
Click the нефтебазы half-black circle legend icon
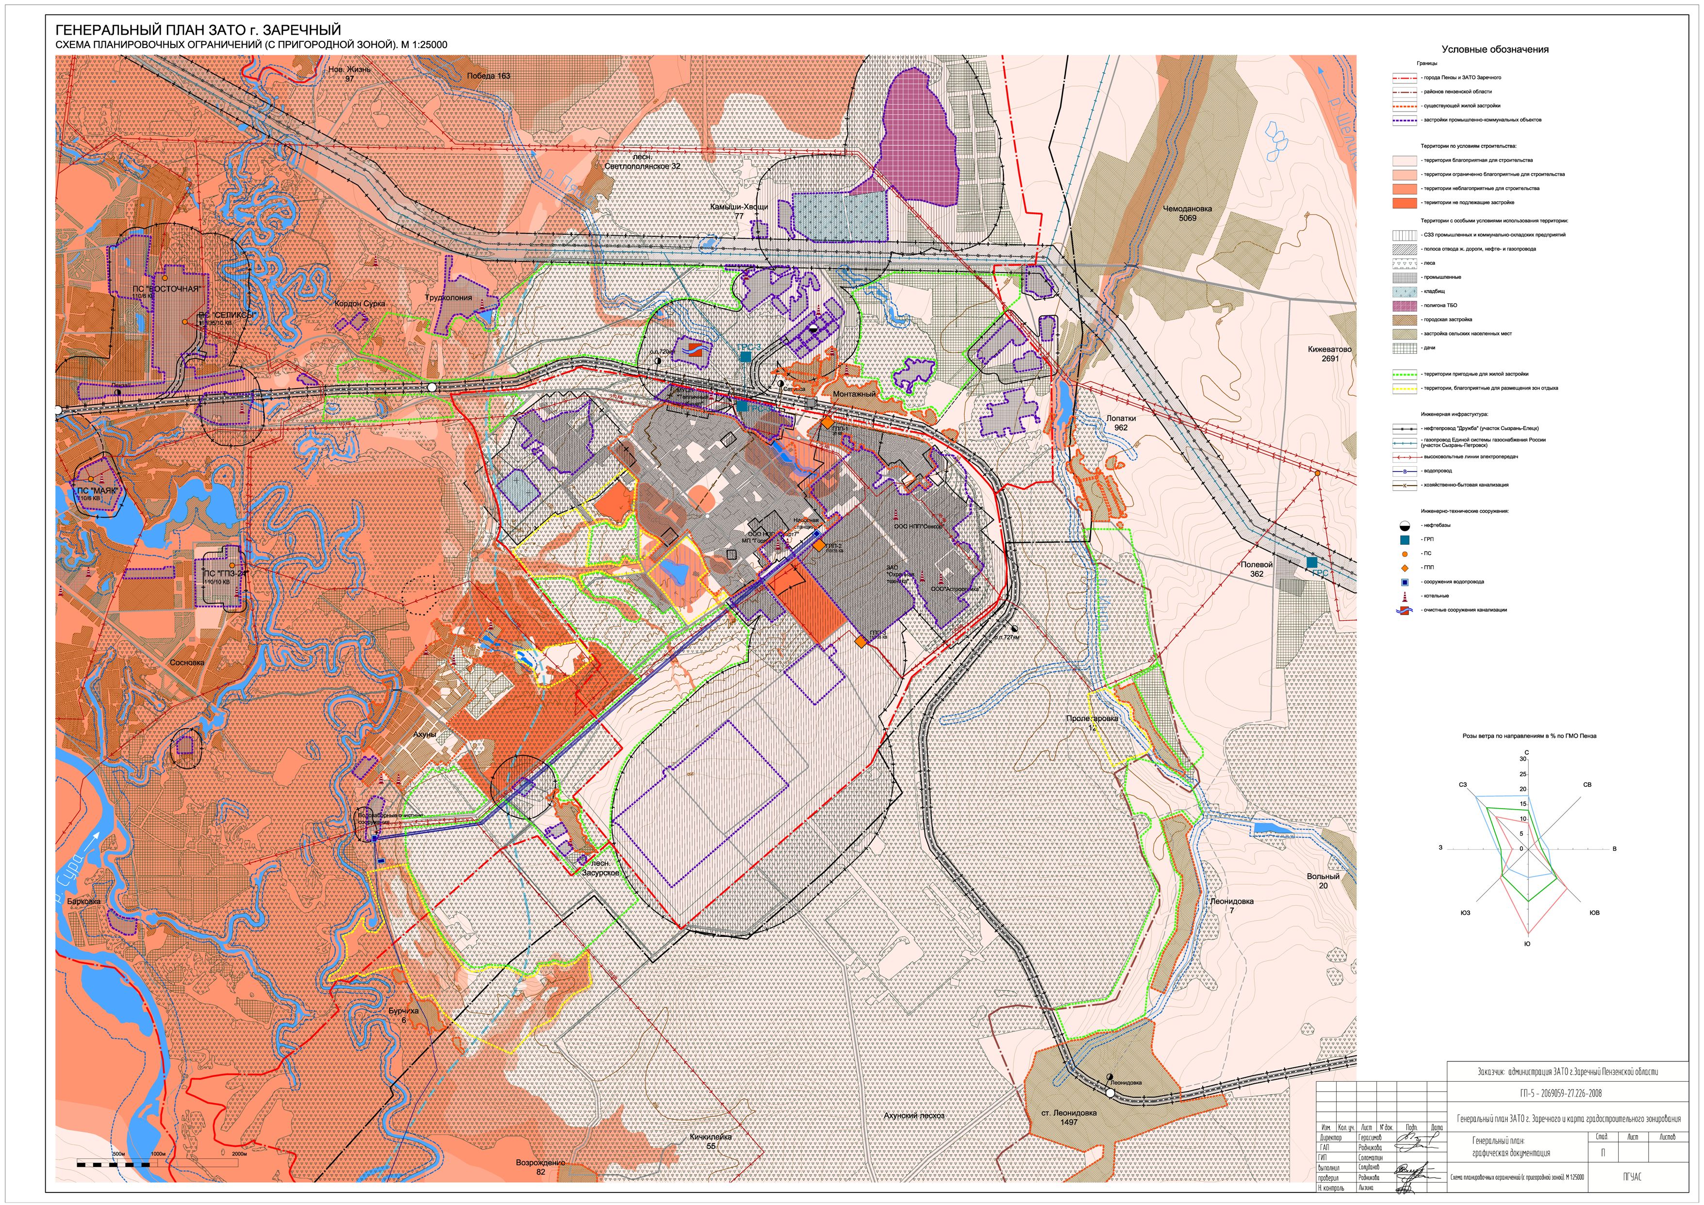point(1405,525)
